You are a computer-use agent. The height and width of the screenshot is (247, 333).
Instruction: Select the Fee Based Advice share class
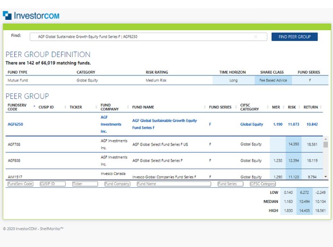click(273, 81)
